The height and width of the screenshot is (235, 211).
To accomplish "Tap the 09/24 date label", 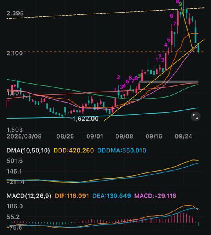I will [x=184, y=136].
